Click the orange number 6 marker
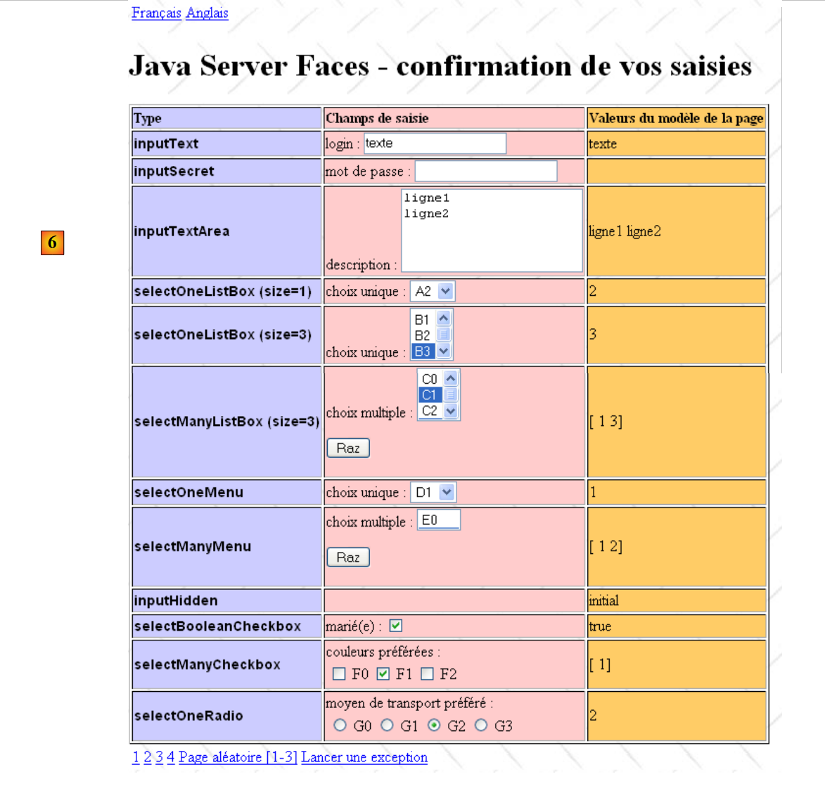This screenshot has width=825, height=786. (x=52, y=243)
